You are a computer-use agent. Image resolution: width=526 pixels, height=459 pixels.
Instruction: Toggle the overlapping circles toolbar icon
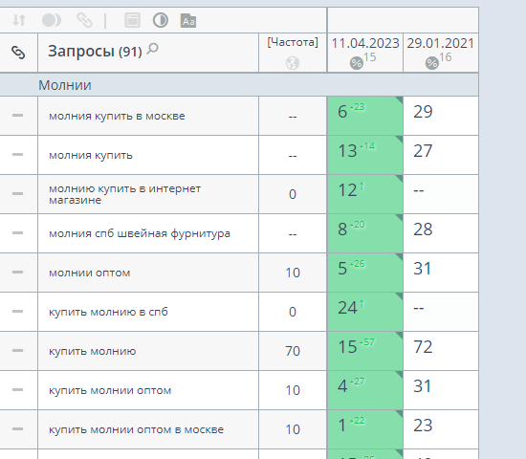coord(52,20)
